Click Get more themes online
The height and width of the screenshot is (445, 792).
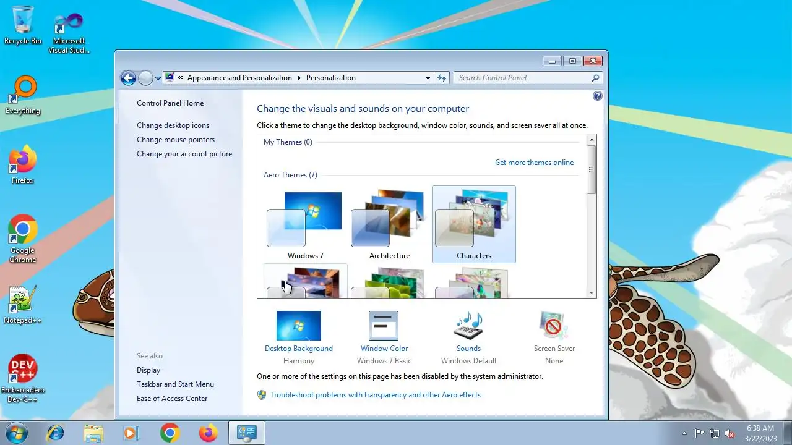[534, 163]
